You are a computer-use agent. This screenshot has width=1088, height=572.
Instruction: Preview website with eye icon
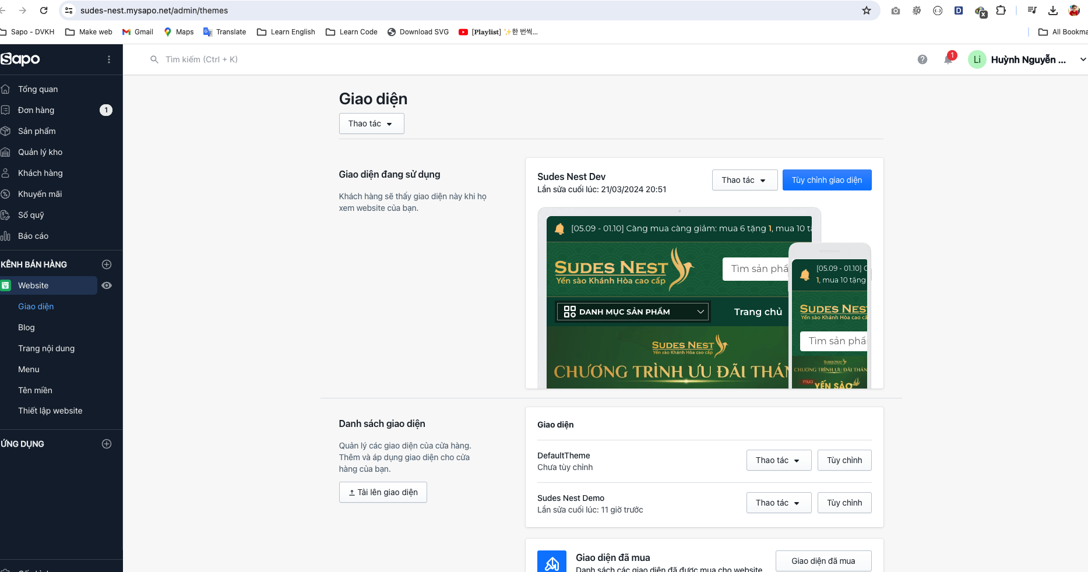(107, 285)
